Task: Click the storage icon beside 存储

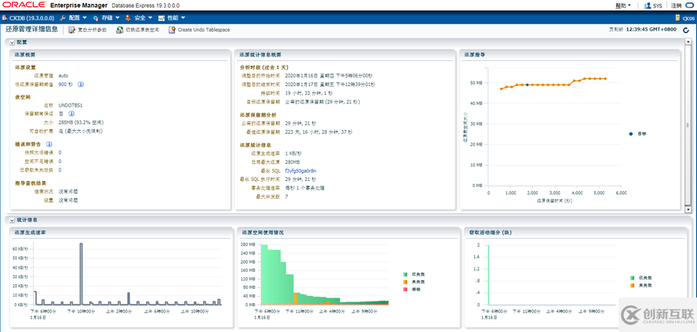Action: tap(96, 18)
